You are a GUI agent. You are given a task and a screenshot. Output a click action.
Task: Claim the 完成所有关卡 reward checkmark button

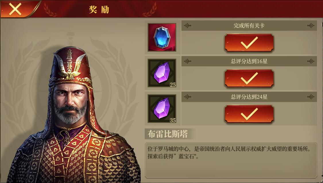coord(249,43)
